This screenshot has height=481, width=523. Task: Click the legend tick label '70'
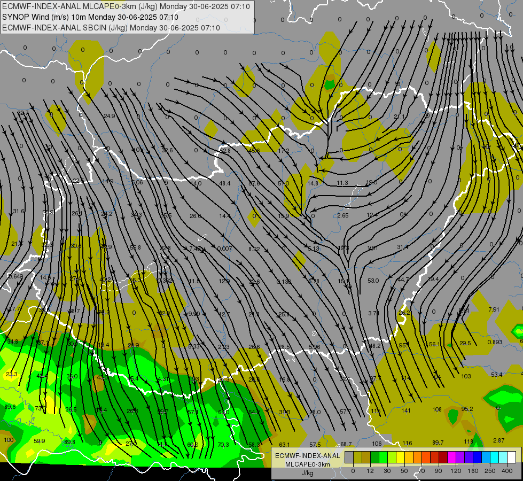pos(421,471)
